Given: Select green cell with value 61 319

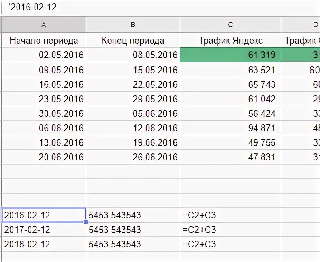Looking at the screenshot, I should click(x=230, y=55).
